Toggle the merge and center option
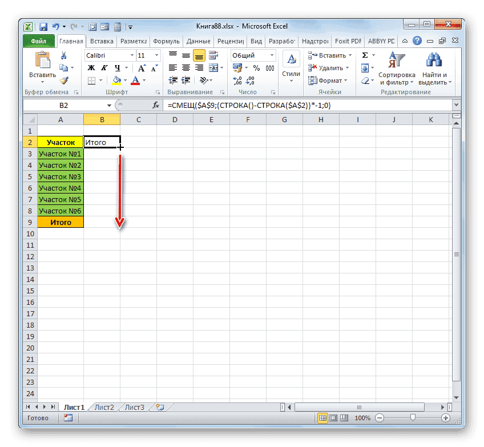 tap(214, 67)
